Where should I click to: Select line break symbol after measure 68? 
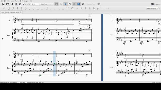coord(89,16)
